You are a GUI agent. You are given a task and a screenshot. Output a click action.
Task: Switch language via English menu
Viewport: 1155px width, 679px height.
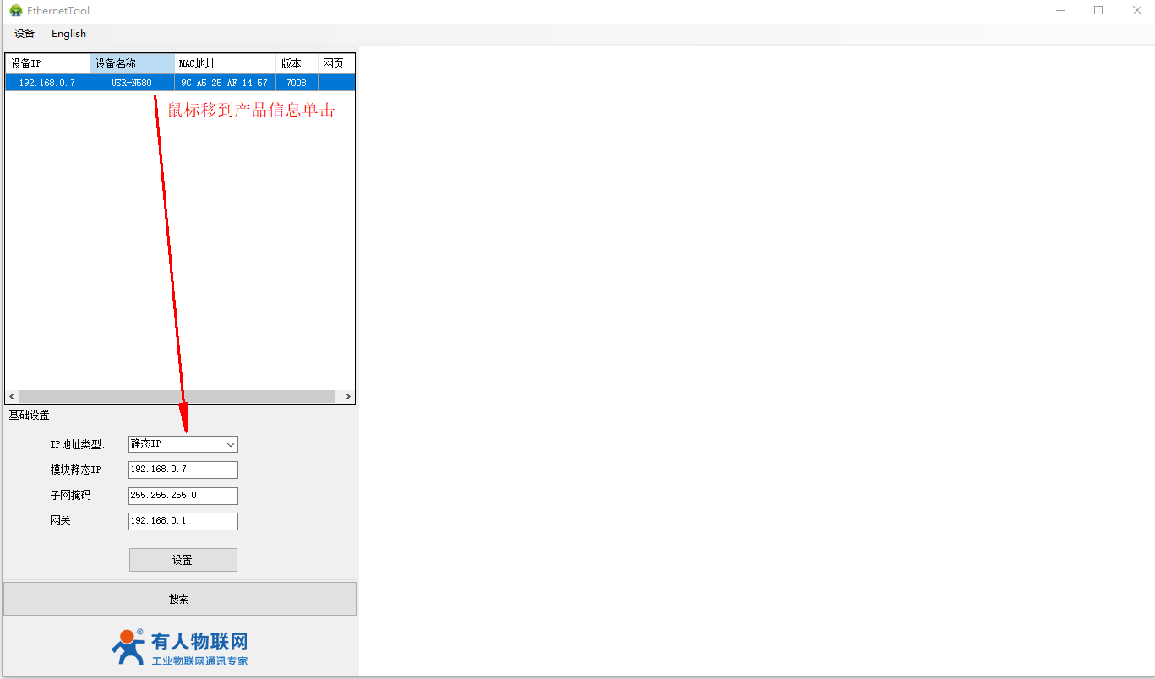tap(68, 34)
